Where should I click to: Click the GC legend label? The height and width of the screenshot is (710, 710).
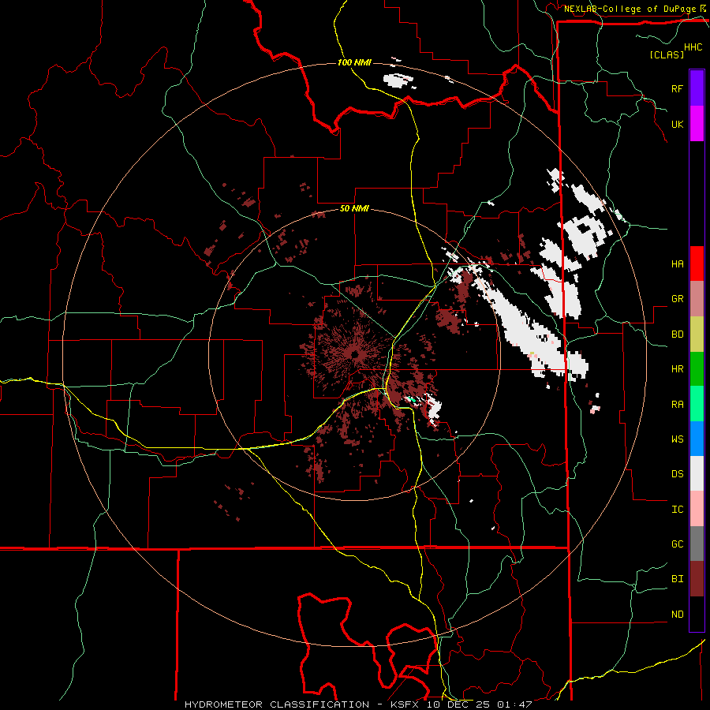[677, 544]
